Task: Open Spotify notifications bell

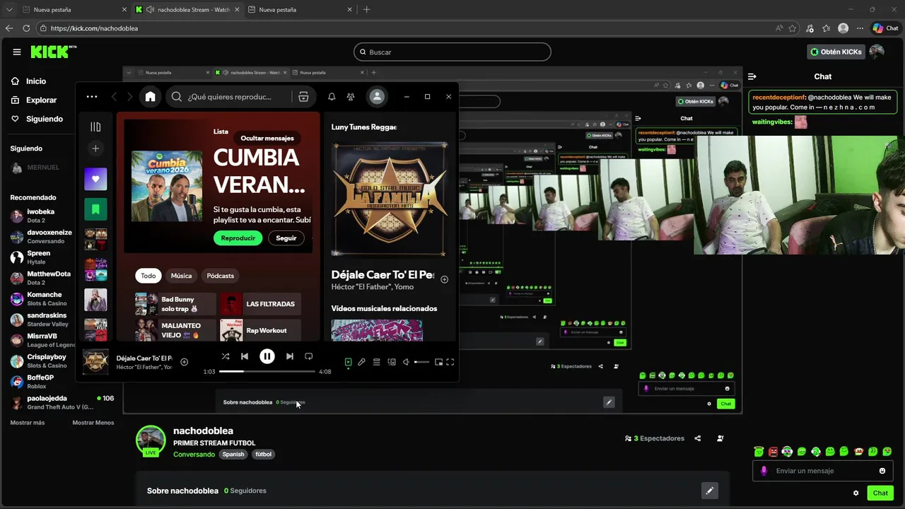Action: [332, 97]
